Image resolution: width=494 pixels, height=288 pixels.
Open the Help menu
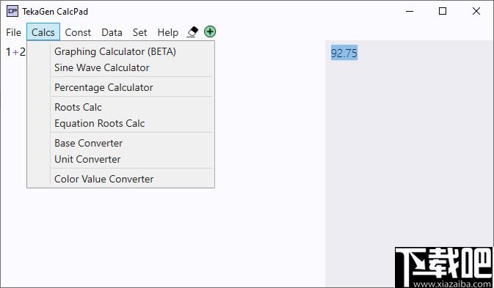click(x=168, y=32)
